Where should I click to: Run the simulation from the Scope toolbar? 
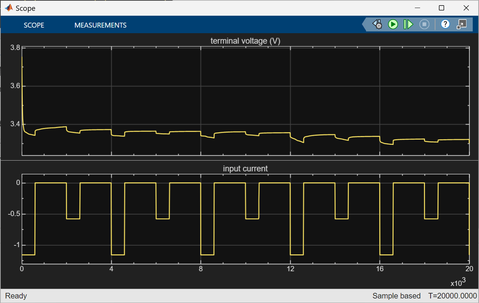[x=393, y=24]
